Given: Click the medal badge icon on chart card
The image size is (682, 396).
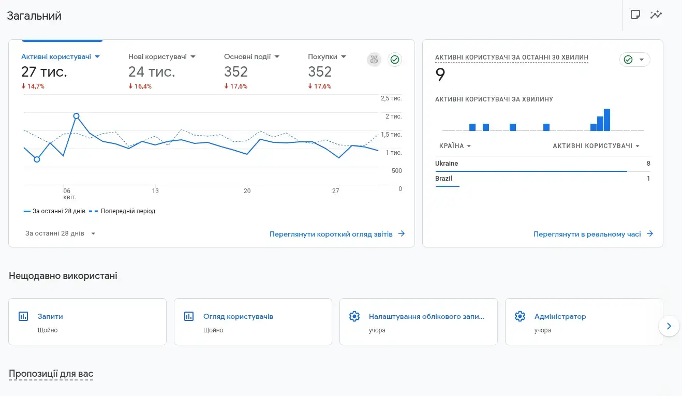Looking at the screenshot, I should coord(374,60).
